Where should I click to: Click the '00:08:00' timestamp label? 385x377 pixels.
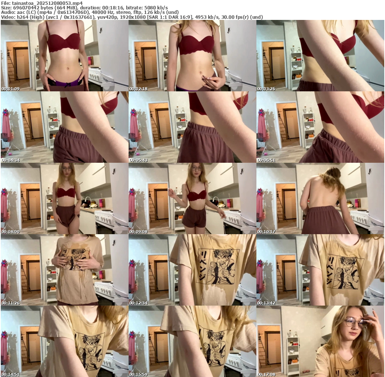(x=10, y=232)
